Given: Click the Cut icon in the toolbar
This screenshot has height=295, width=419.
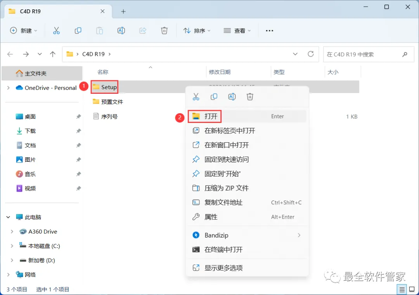Looking at the screenshot, I should point(56,31).
